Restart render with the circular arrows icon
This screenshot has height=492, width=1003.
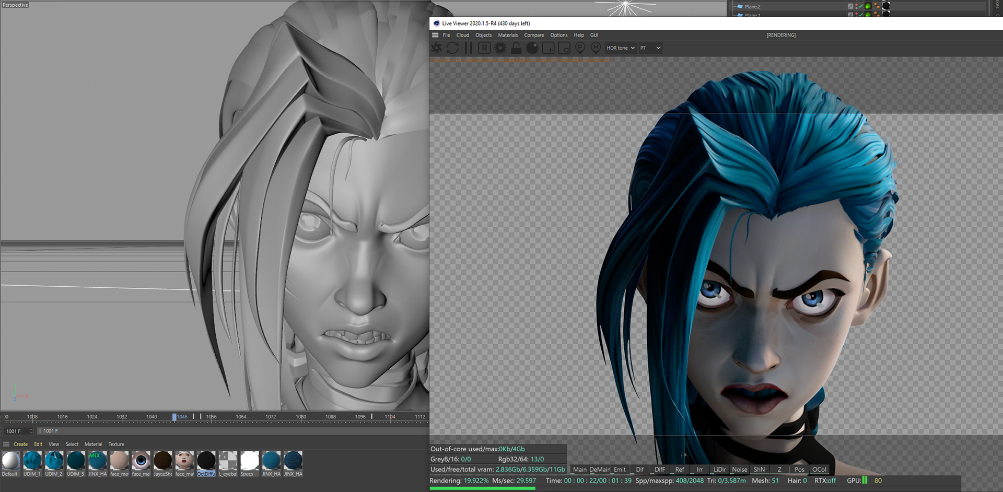pyautogui.click(x=452, y=48)
